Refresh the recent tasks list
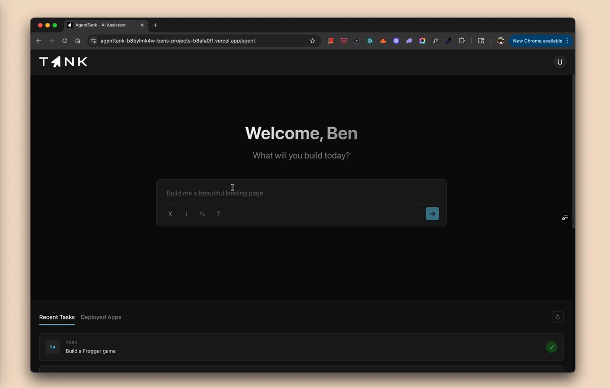 click(x=558, y=317)
